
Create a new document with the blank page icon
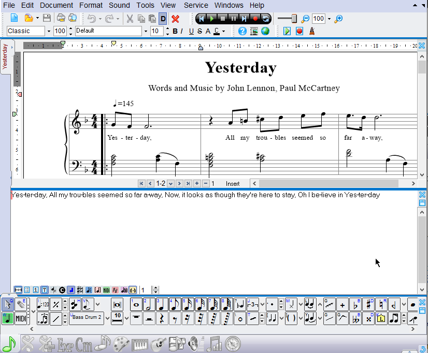pos(14,19)
